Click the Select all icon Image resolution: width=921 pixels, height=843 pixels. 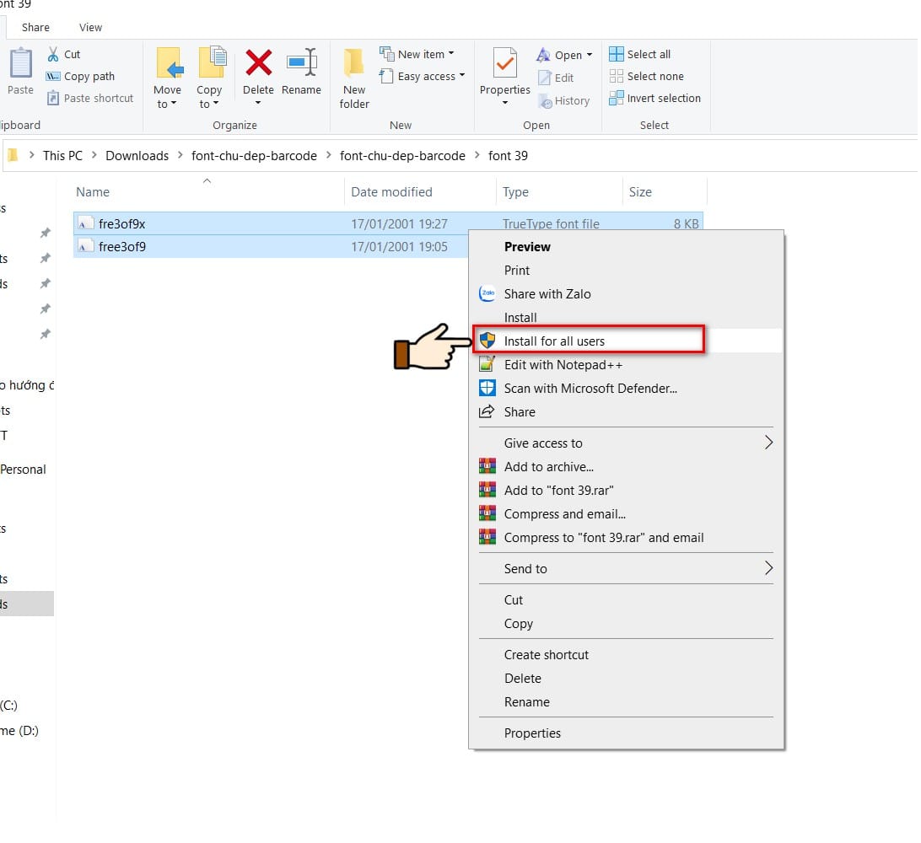coord(617,54)
